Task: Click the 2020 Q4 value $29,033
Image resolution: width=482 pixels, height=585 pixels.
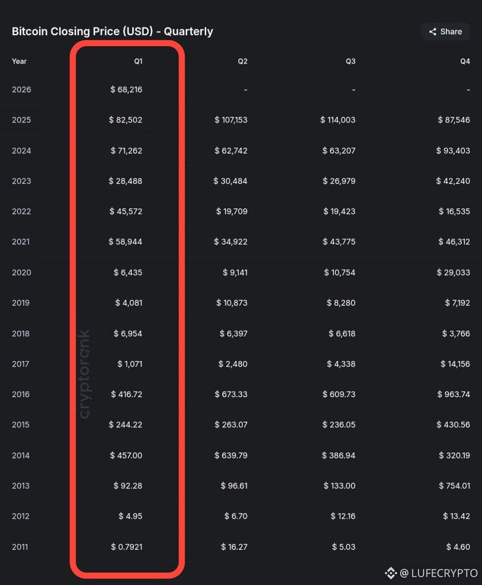Action: tap(454, 272)
